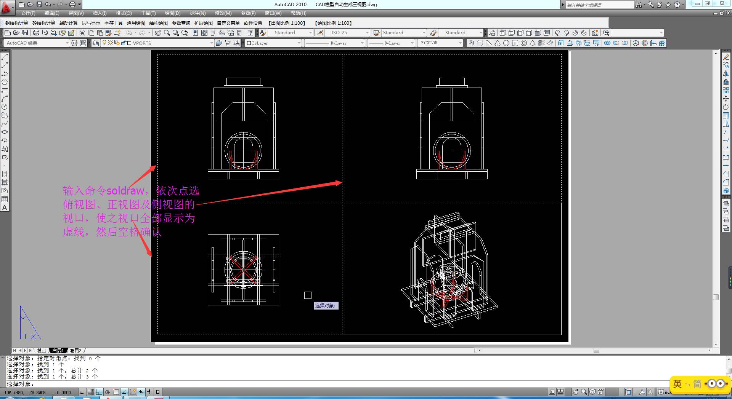Open the VPORTS layer dropdown
This screenshot has height=399, width=732.
(212, 43)
